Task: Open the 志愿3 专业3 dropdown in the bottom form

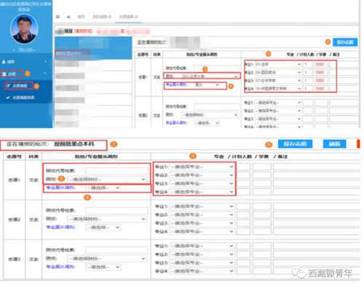Action: tap(202, 263)
